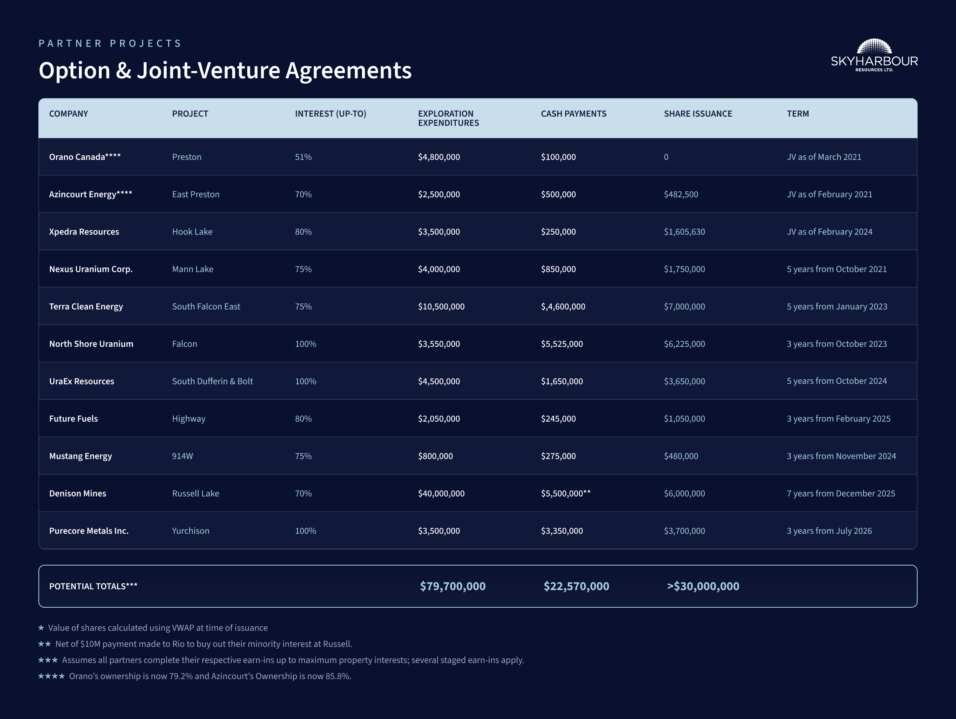
Task: Click the SHARE ISSUANCE column header
Action: point(698,114)
